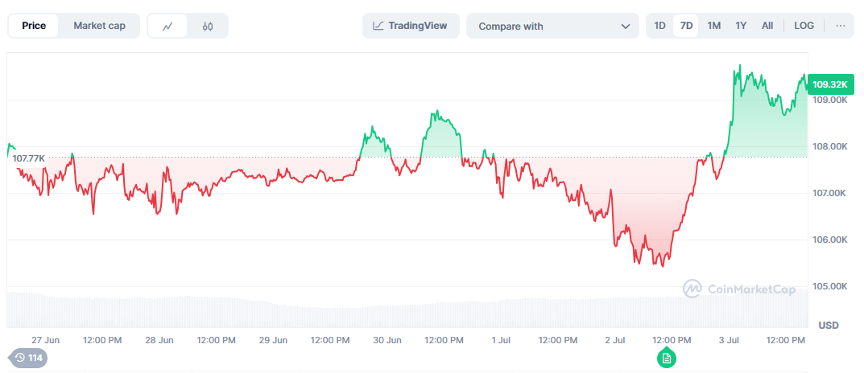Select the 1M time range
This screenshot has width=864, height=373.
[714, 25]
